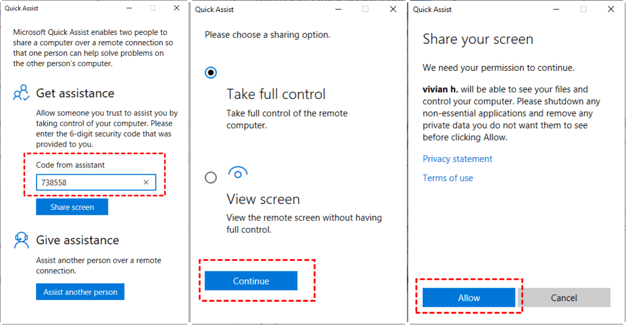
Task: Open the Terms of use link
Action: coord(448,178)
